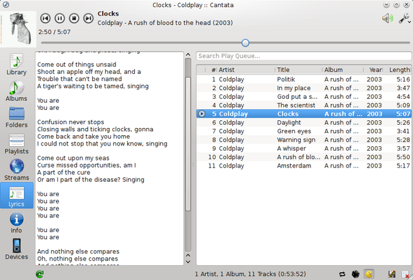Screen dimensions: 413x280
Task: Select the track Warning sign
Action: click(304, 140)
